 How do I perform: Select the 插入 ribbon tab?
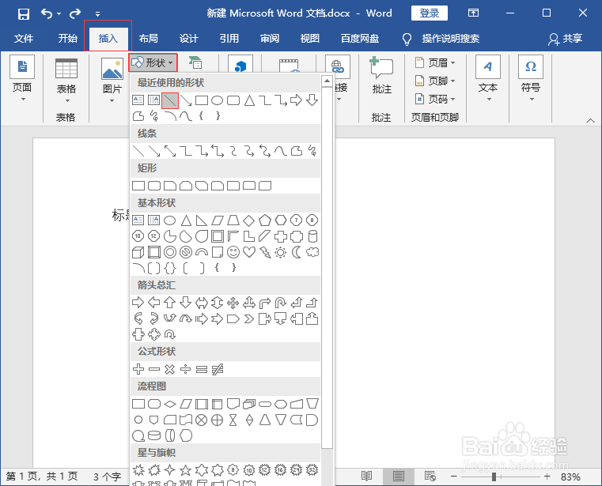click(x=108, y=39)
